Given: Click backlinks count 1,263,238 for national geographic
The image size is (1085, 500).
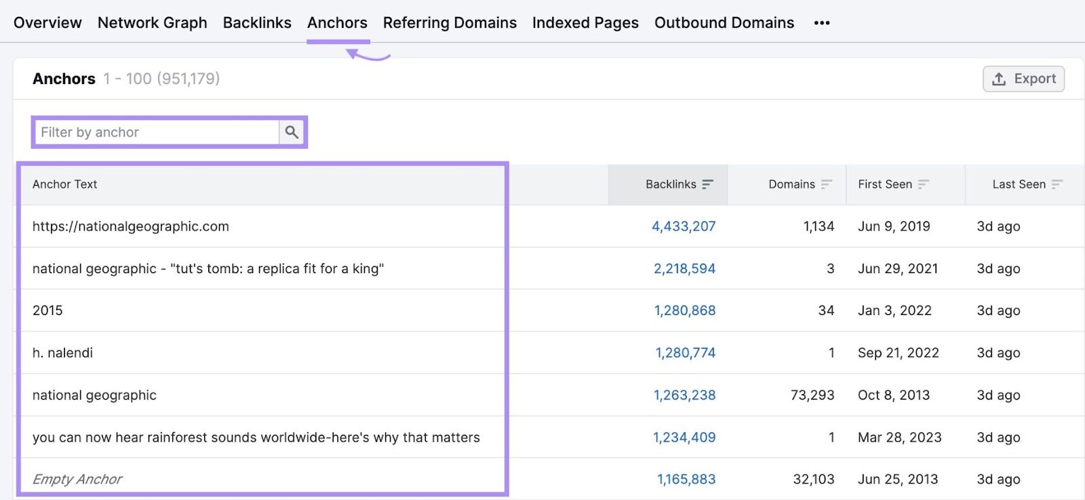Looking at the screenshot, I should [684, 396].
